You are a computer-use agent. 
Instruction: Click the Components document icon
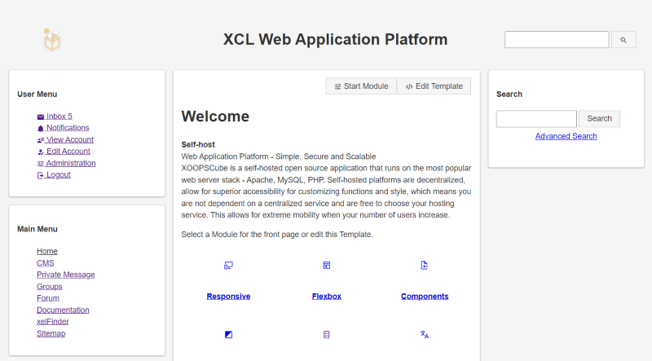click(x=424, y=266)
